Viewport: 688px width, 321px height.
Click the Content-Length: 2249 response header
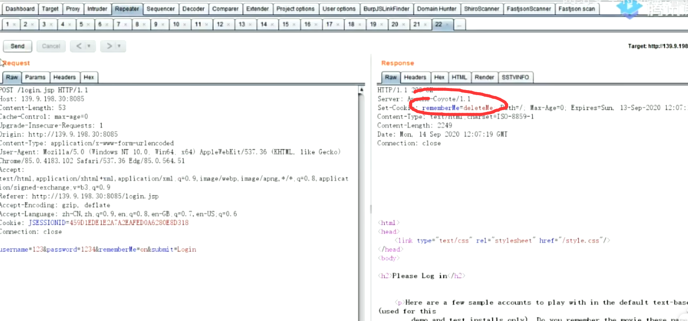coord(415,125)
